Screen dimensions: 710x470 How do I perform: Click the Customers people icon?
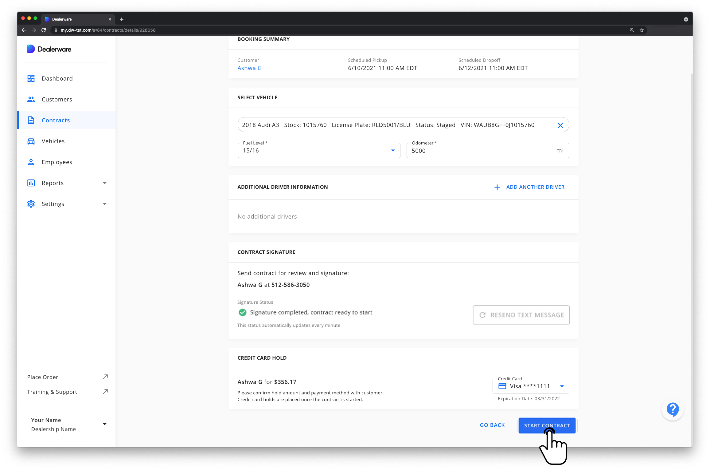coord(31,99)
